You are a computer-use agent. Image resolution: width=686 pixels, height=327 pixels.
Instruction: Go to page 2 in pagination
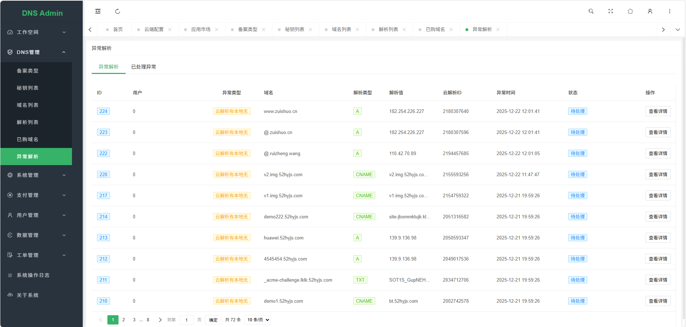124,320
